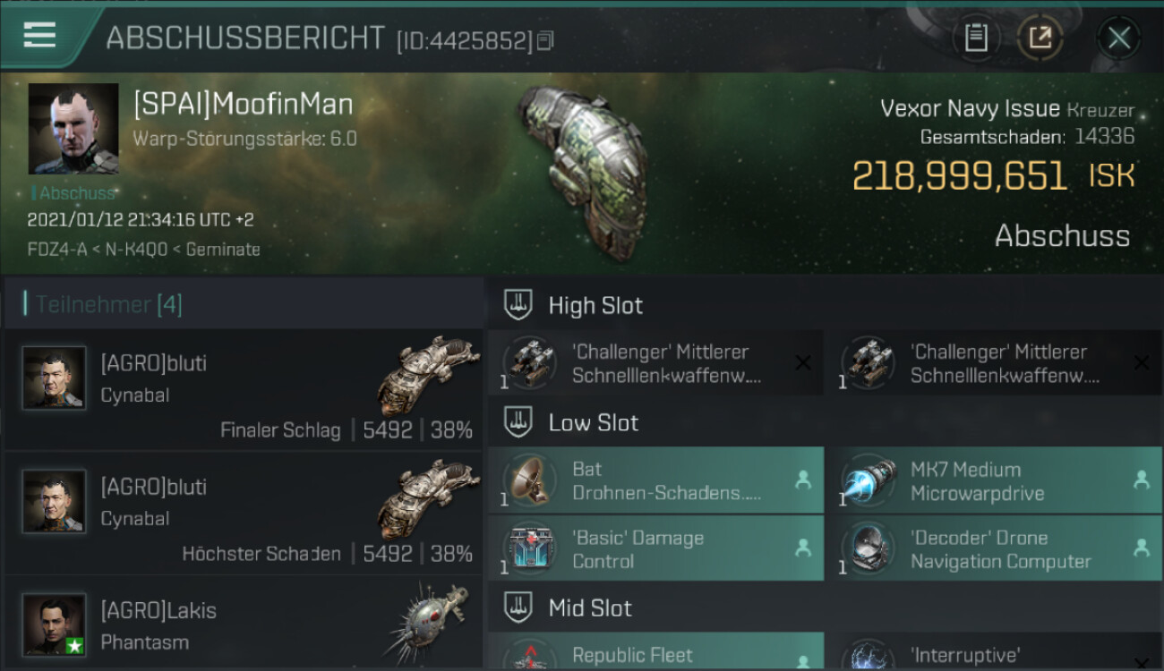1164x671 pixels.
Task: Copy the kill report ID
Action: pos(546,40)
